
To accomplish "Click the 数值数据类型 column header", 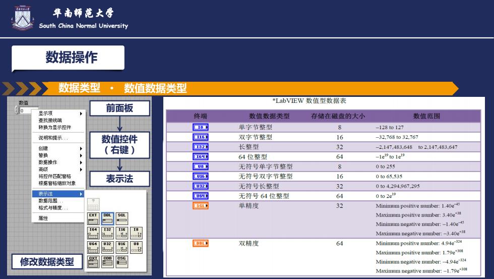I will (x=269, y=116).
